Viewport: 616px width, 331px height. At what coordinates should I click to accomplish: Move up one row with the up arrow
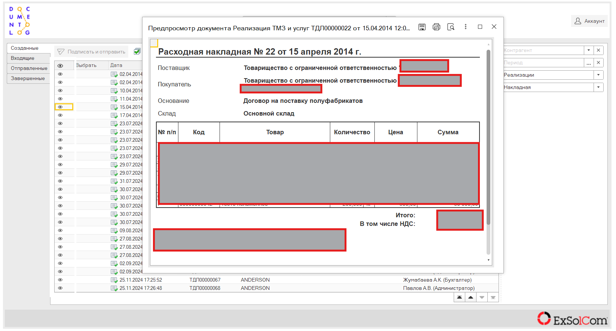(x=471, y=297)
